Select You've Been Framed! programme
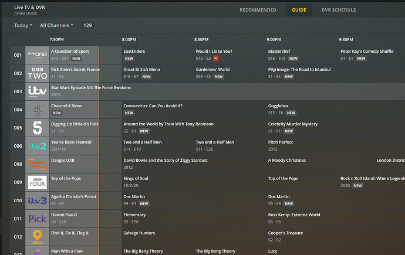Screen dimensions: 405x255 coord(86,146)
